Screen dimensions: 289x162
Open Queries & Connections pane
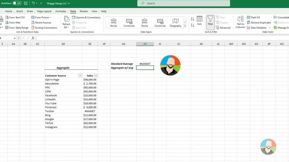point(86,18)
